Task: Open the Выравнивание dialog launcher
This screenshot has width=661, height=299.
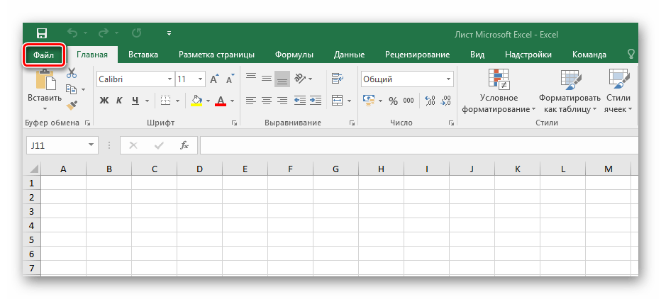Action: (x=352, y=123)
